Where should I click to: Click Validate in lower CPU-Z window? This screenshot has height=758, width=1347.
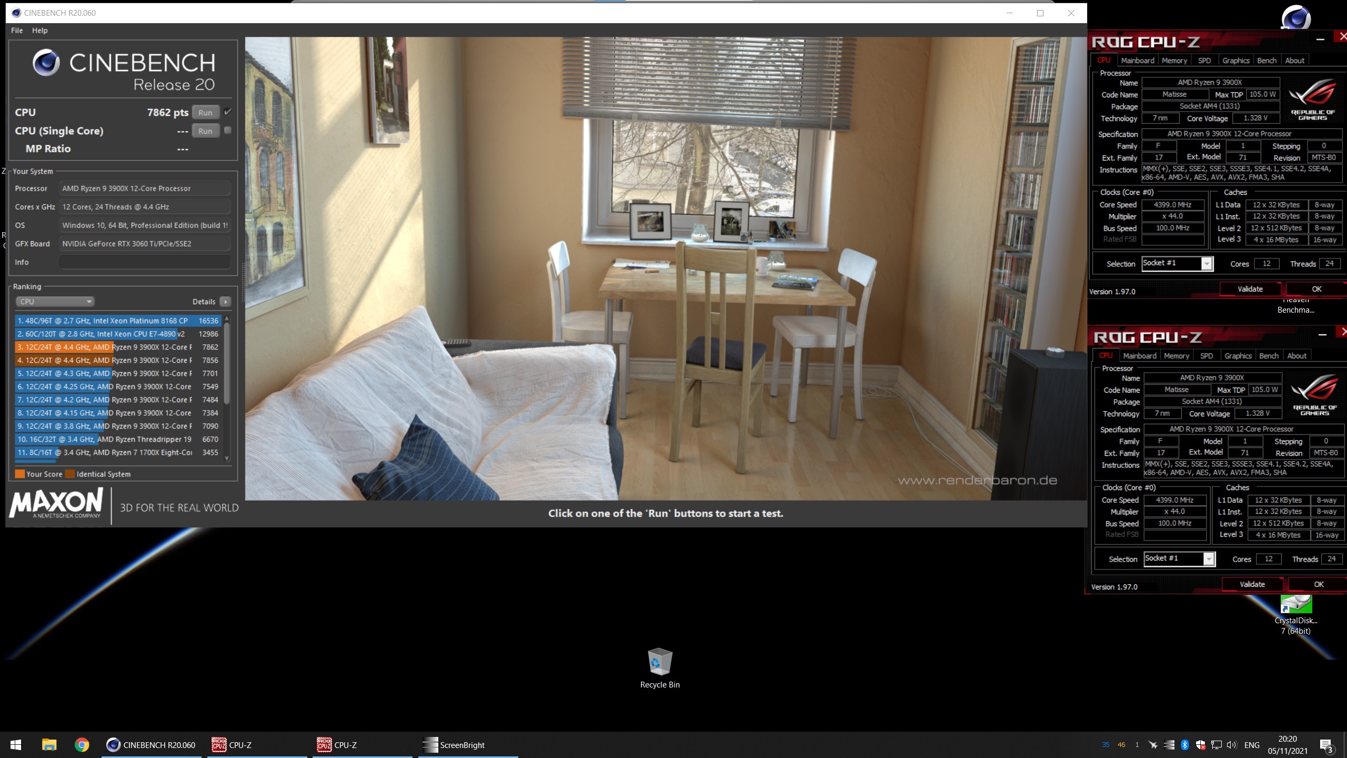pyautogui.click(x=1252, y=584)
